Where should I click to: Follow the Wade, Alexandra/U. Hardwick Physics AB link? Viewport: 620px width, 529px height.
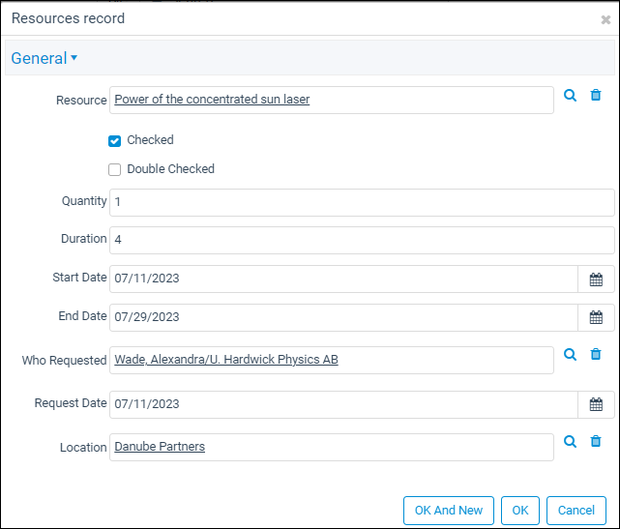(x=226, y=360)
